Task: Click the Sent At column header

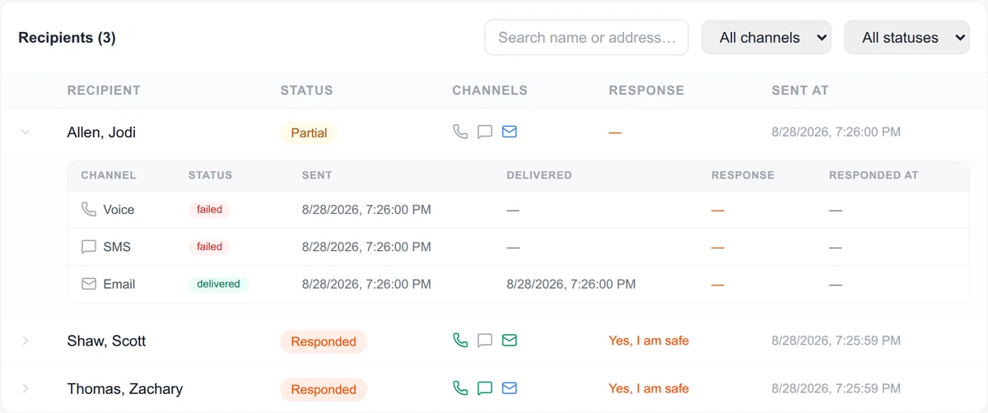Action: 800,90
